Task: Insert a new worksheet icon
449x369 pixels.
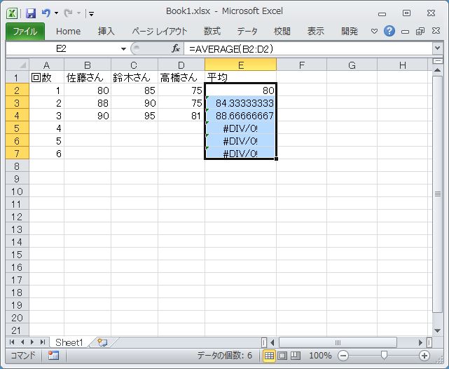Action: point(102,342)
